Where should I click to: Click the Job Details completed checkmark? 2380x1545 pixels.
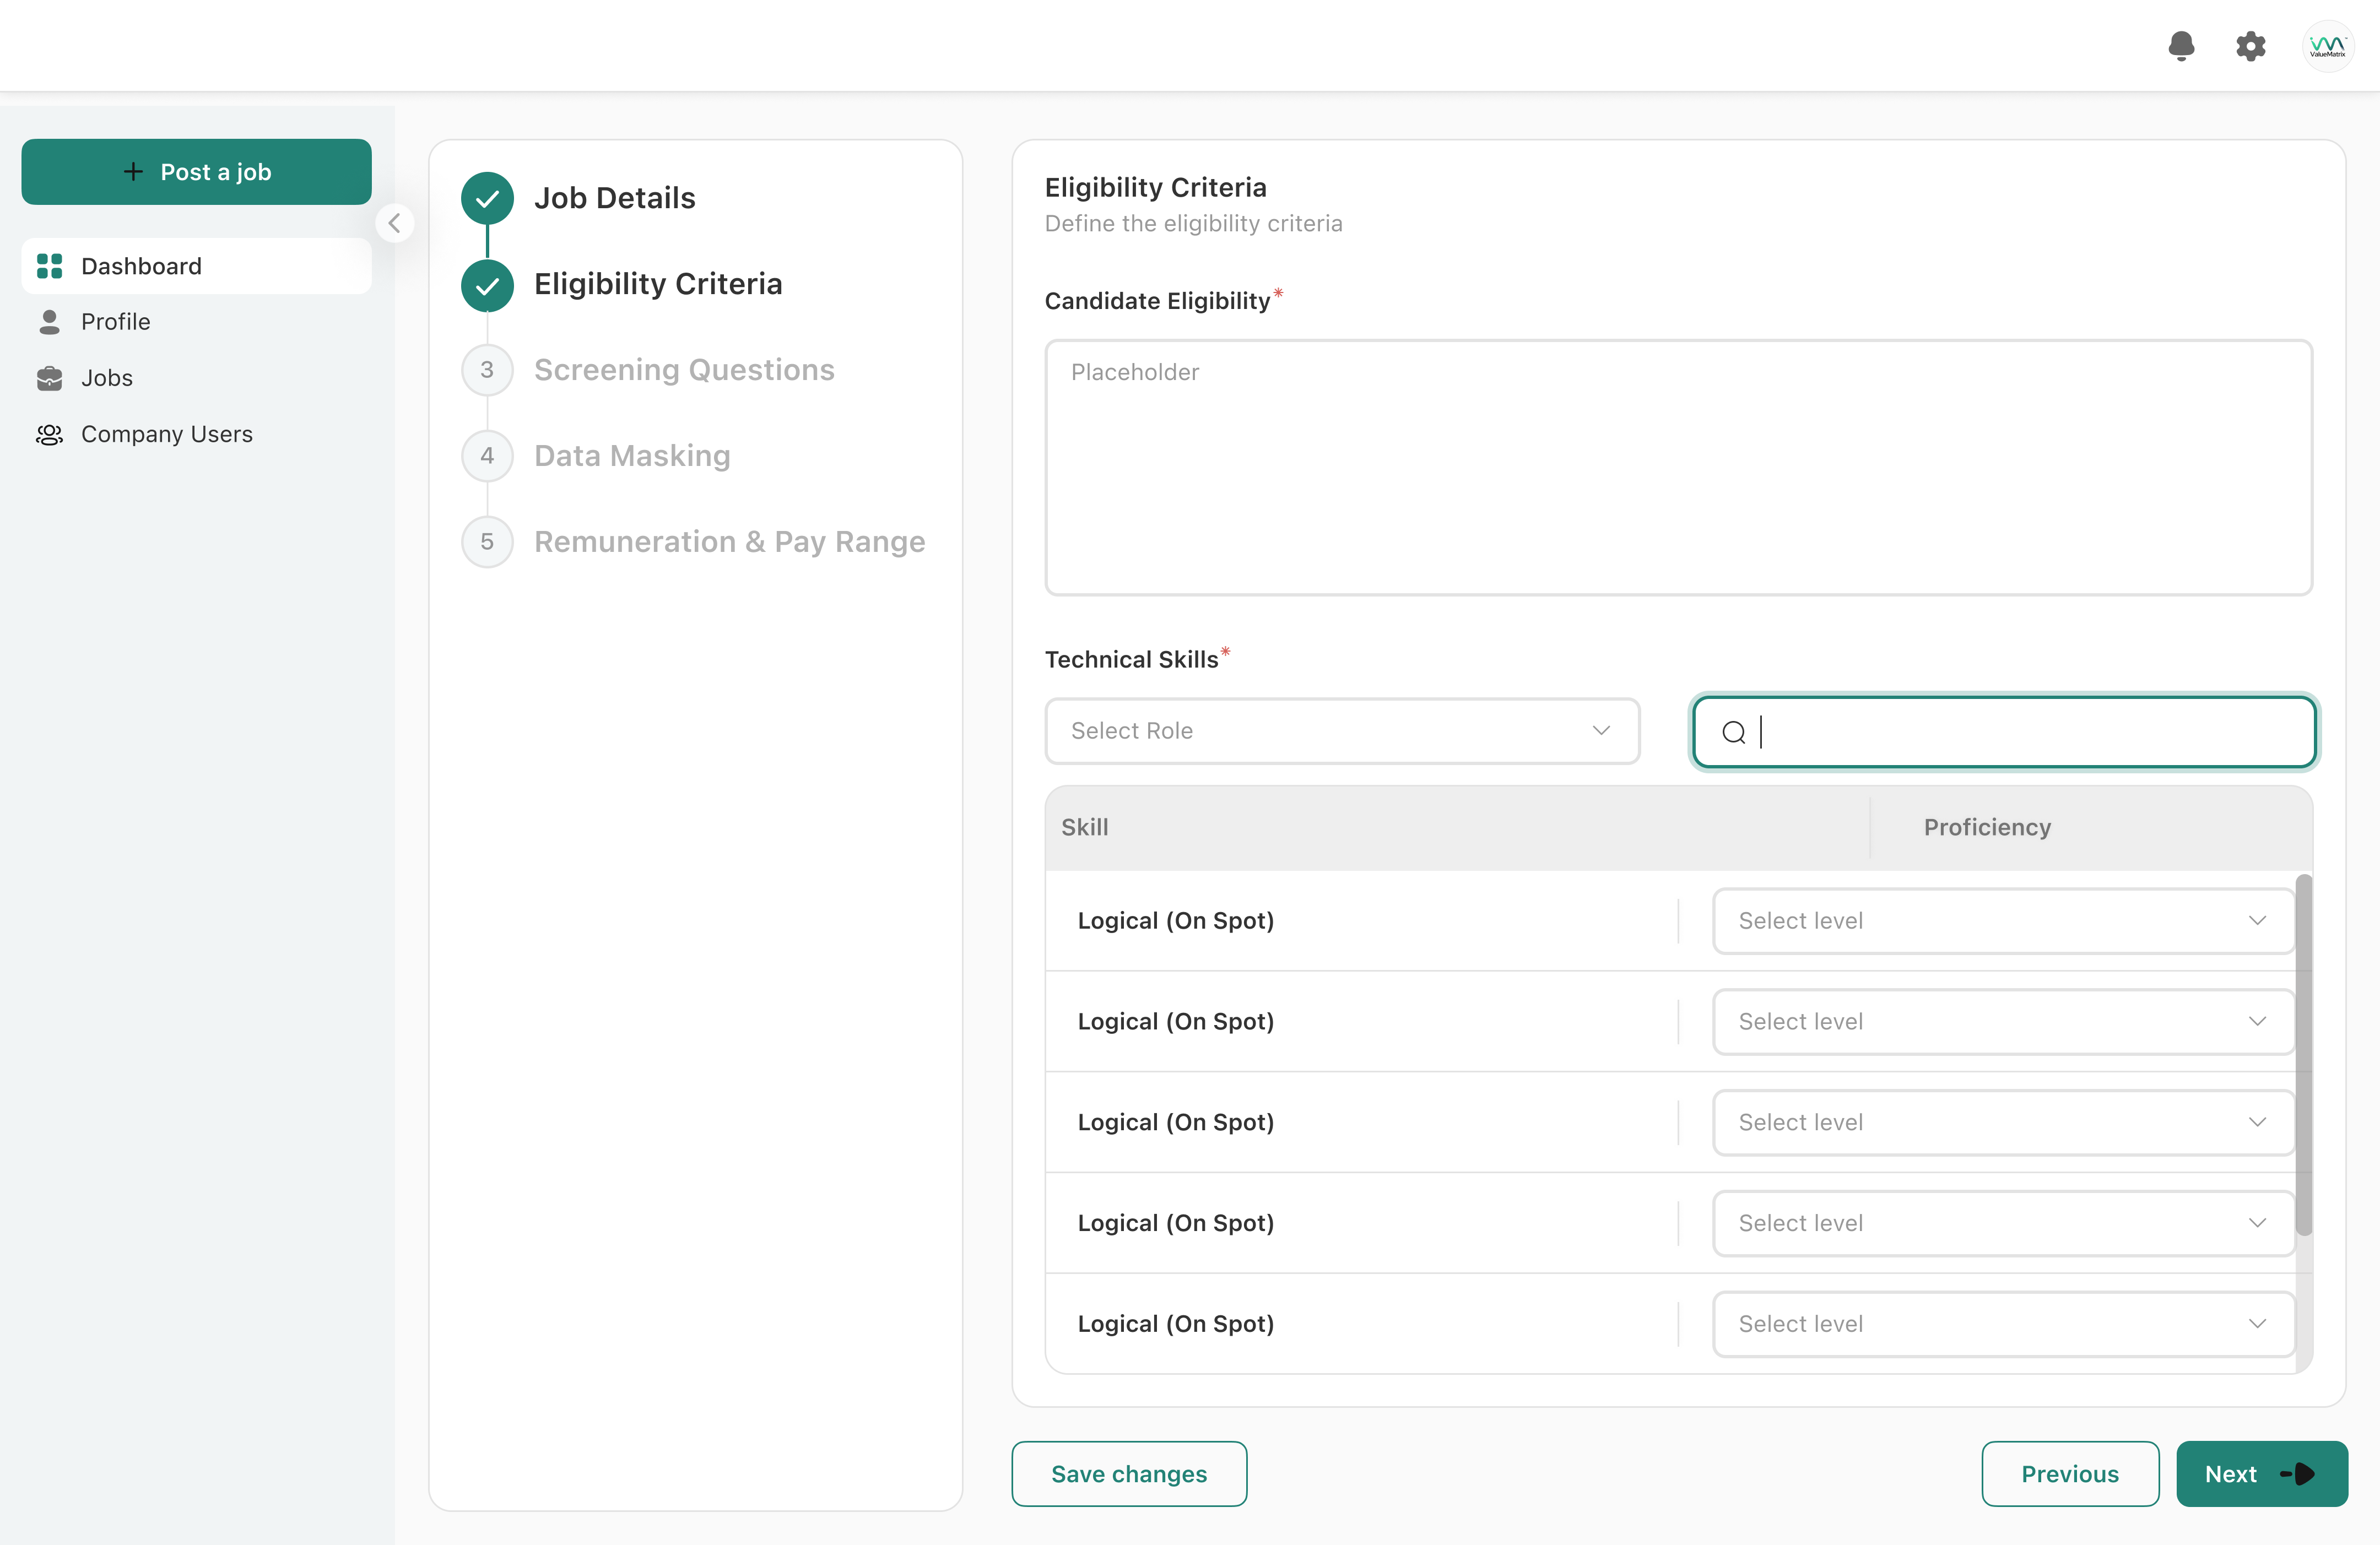tap(487, 198)
